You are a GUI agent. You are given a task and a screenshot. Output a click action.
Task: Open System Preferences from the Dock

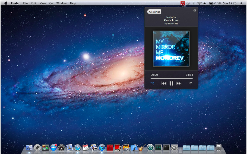(174, 148)
